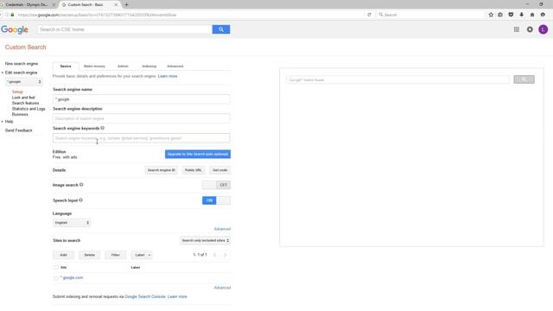Click the Public URL button
The image size is (553, 311).
click(194, 170)
